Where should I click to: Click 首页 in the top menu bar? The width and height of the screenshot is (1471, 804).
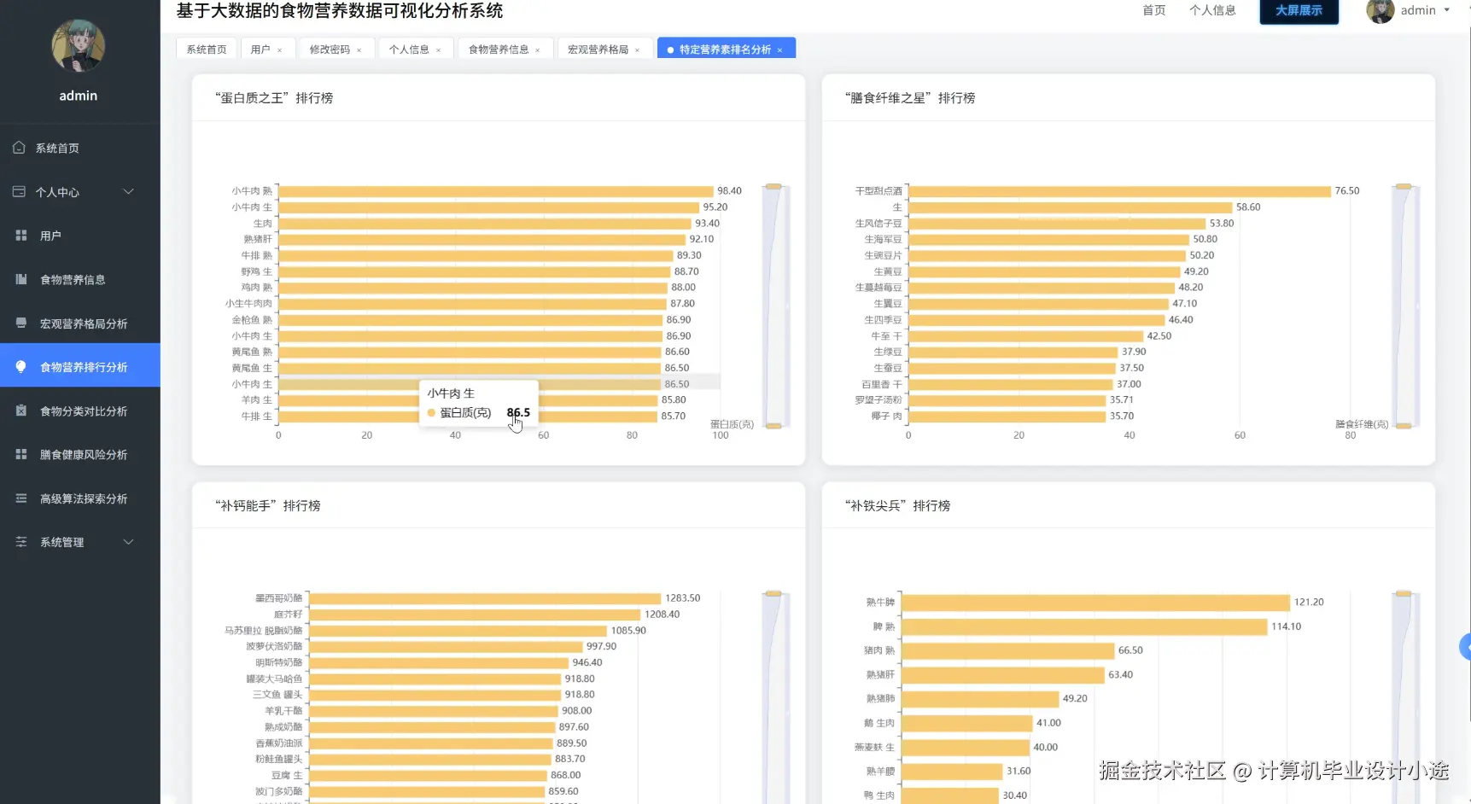pos(1153,10)
